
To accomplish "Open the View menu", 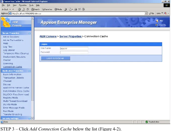I will pos(15,5).
